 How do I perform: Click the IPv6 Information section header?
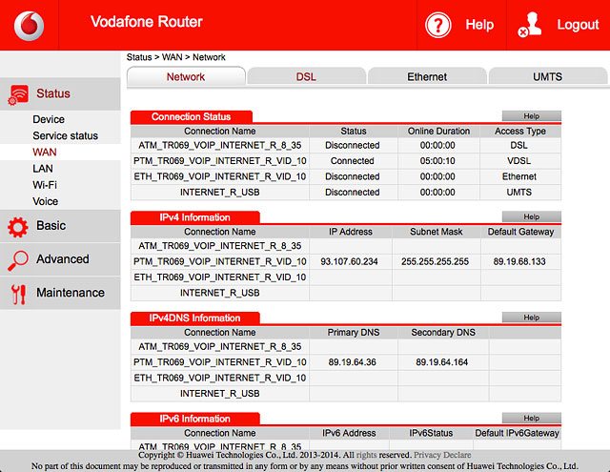pyautogui.click(x=194, y=419)
